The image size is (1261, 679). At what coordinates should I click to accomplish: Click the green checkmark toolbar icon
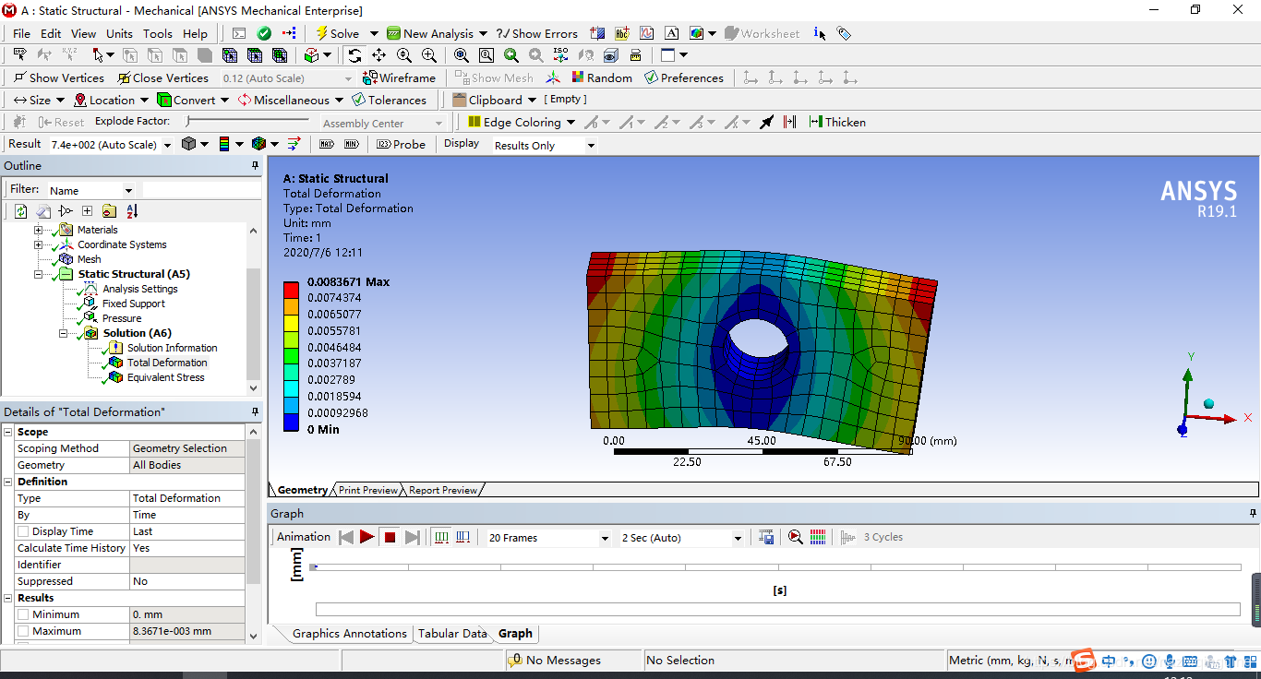264,33
